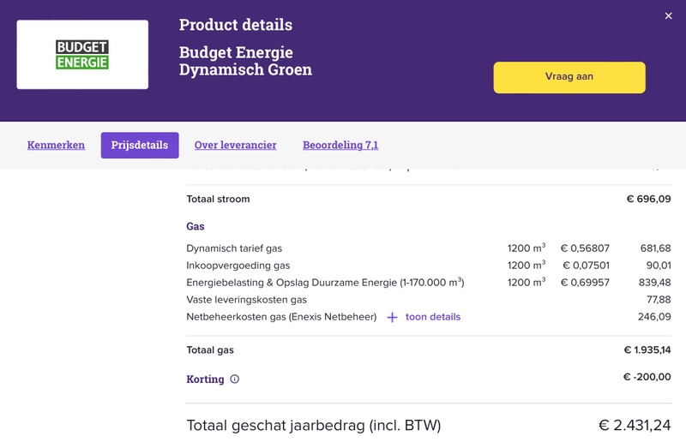The height and width of the screenshot is (448, 686).
Task: Select the Prijsdetails tab
Action: click(x=140, y=146)
